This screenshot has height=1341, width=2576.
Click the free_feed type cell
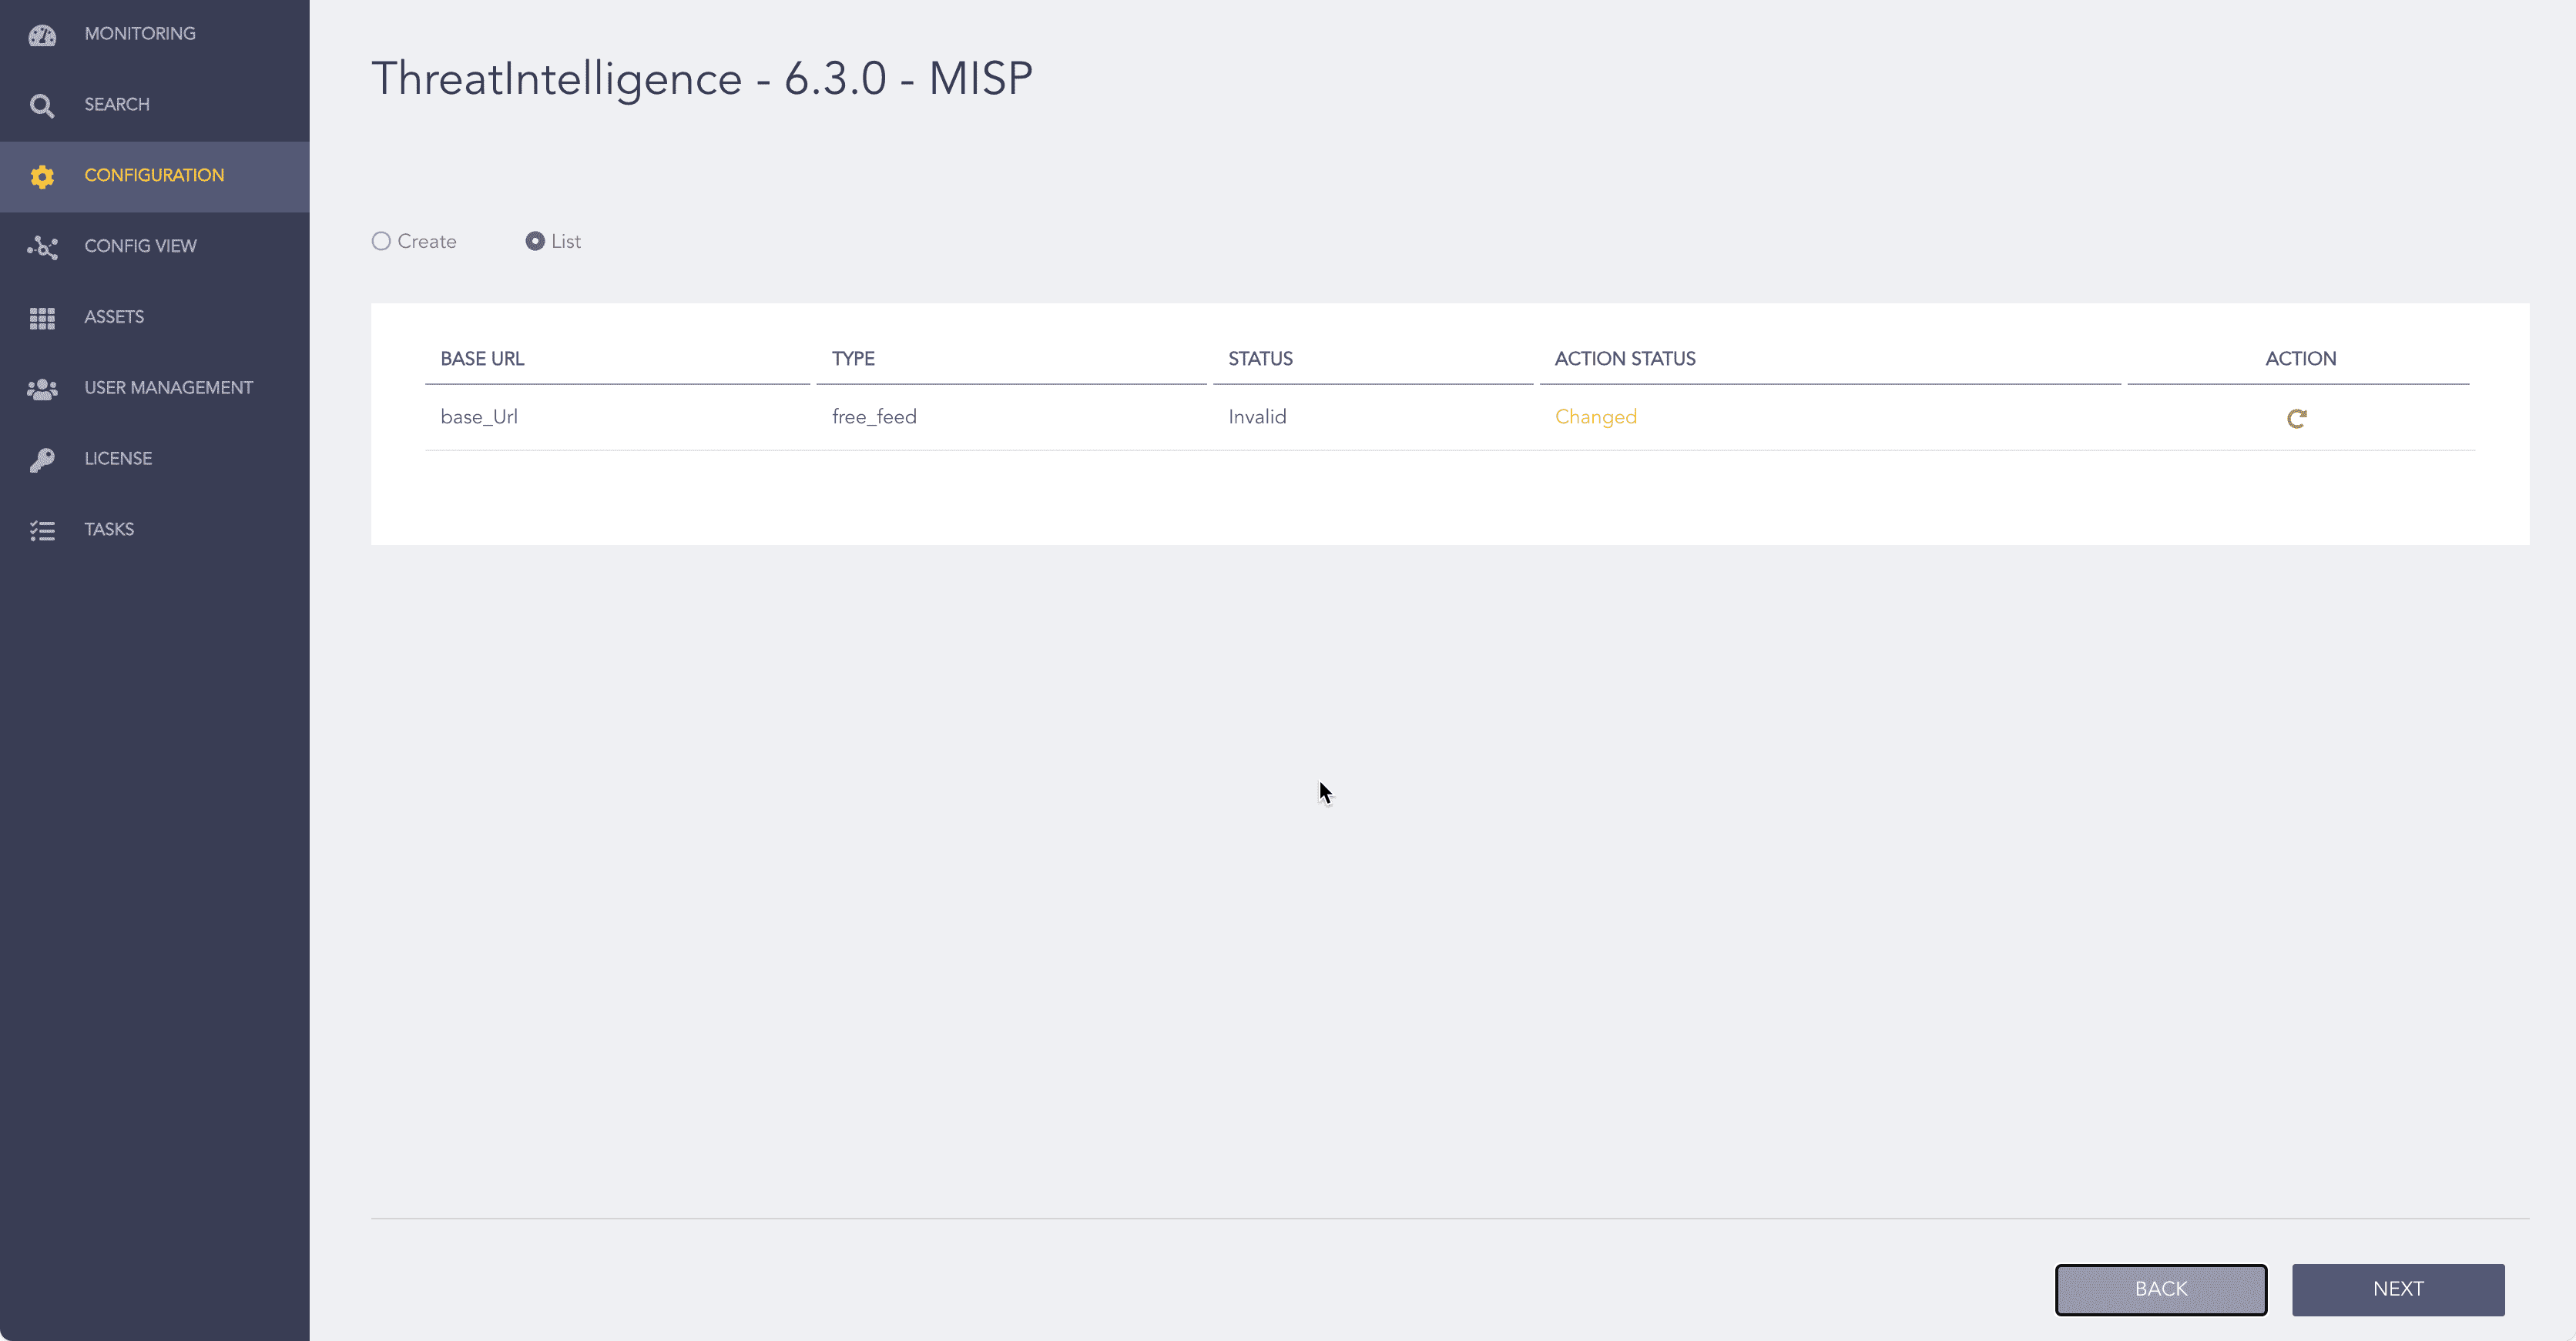click(x=874, y=416)
